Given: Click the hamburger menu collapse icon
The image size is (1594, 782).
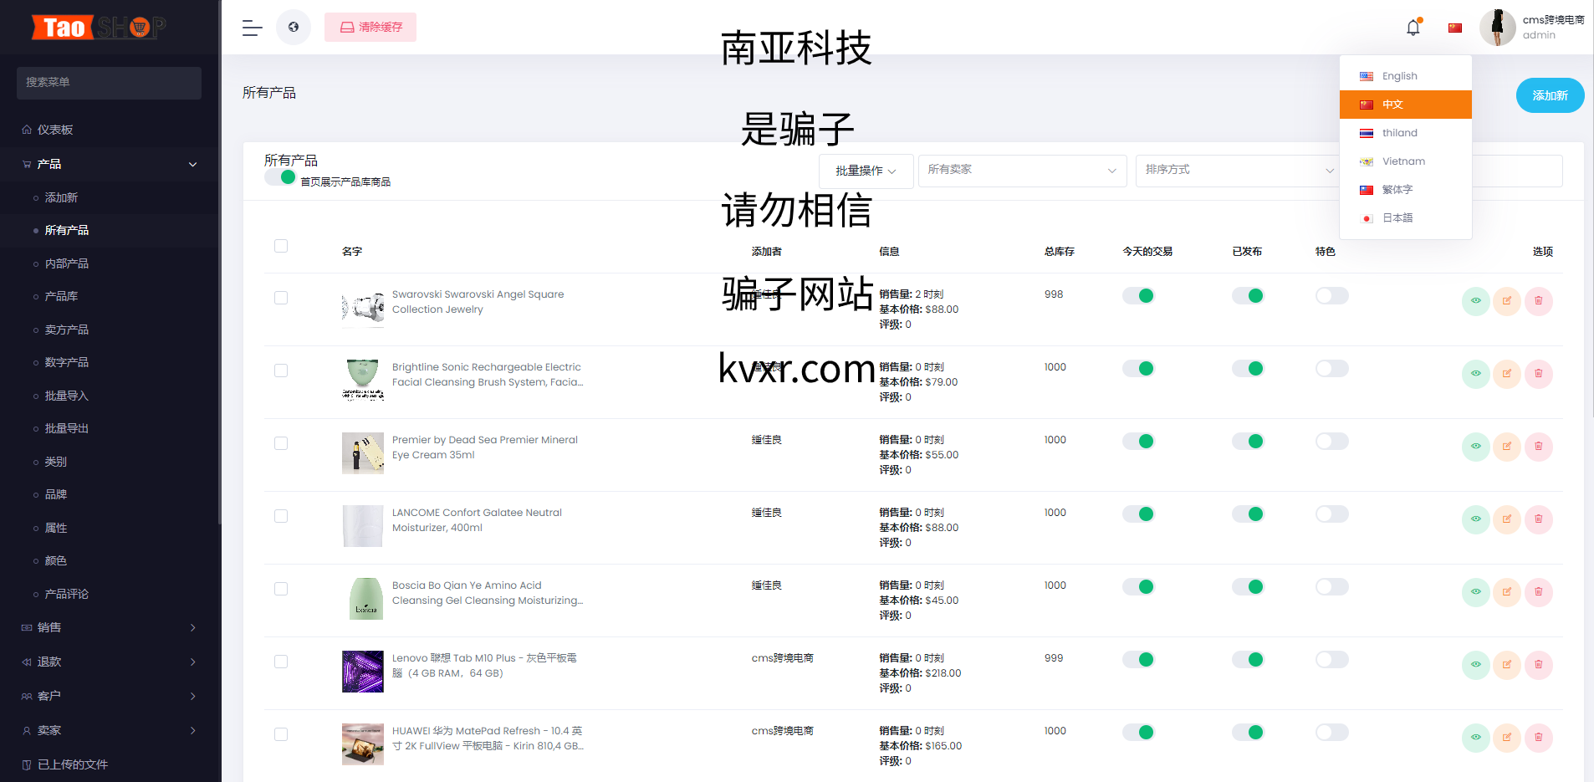Looking at the screenshot, I should 252,28.
